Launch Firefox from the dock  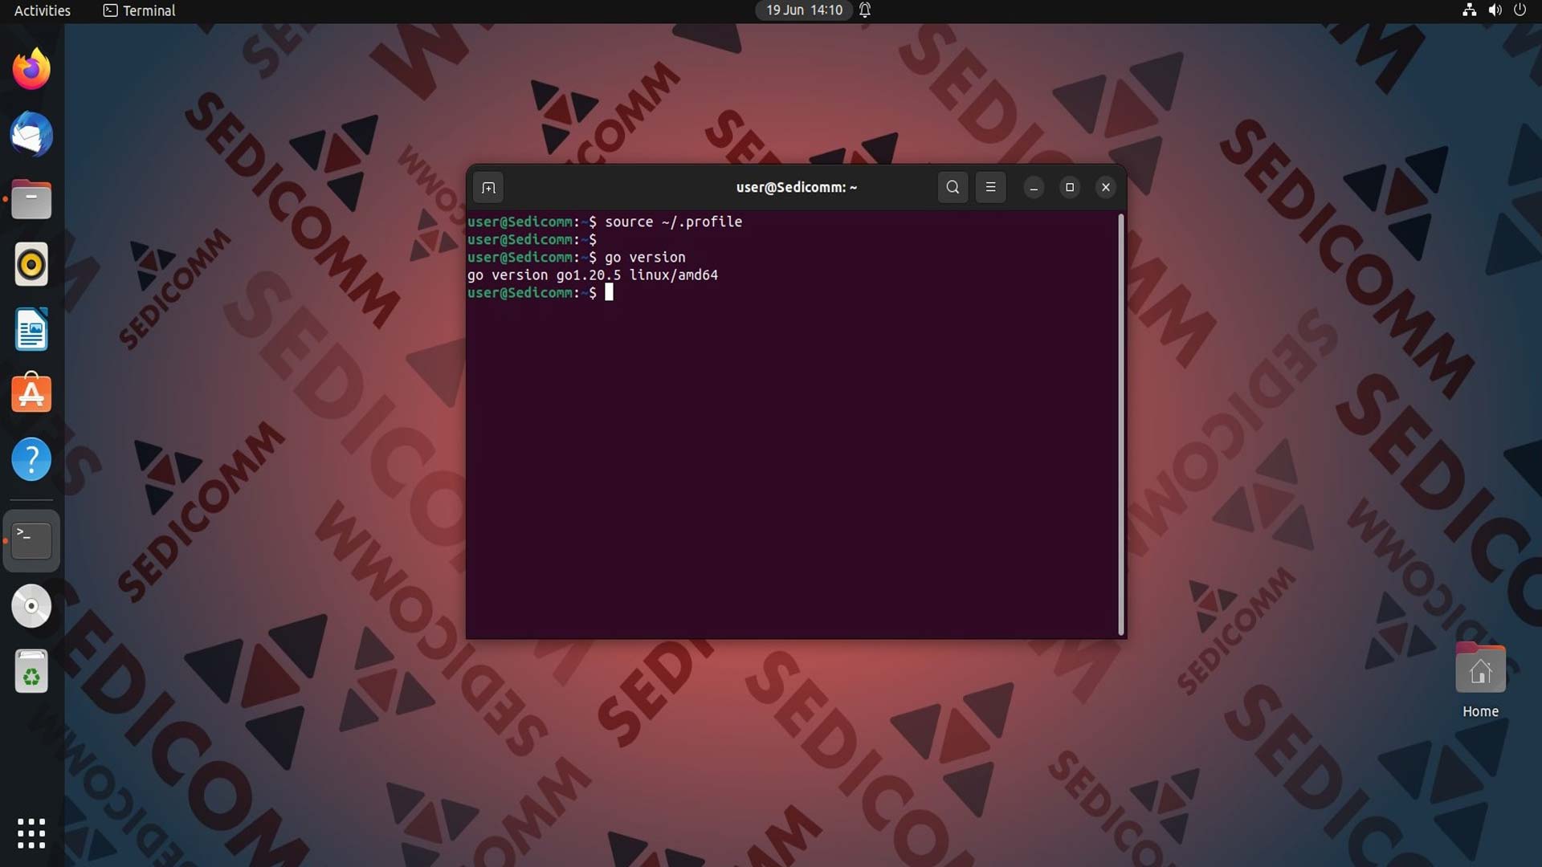coord(31,69)
